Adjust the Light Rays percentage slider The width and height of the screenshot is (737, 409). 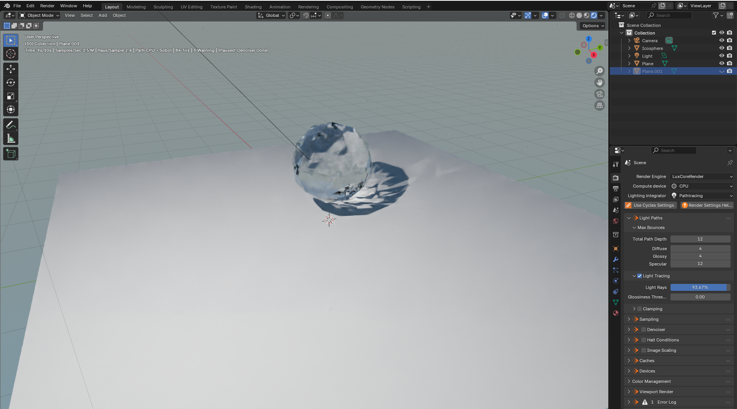700,287
